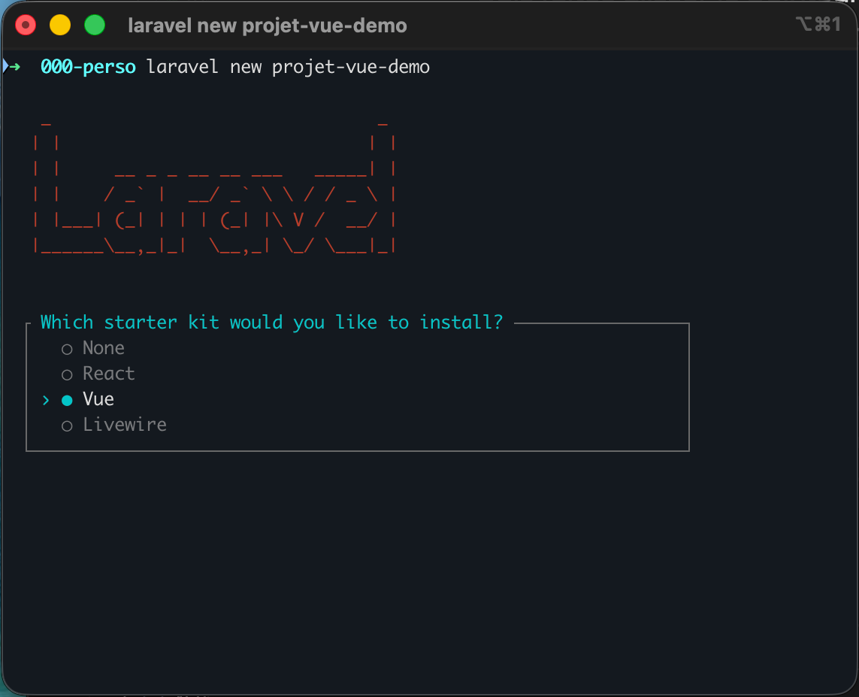Click the filled Vue radio button
The image size is (859, 697).
click(x=67, y=400)
